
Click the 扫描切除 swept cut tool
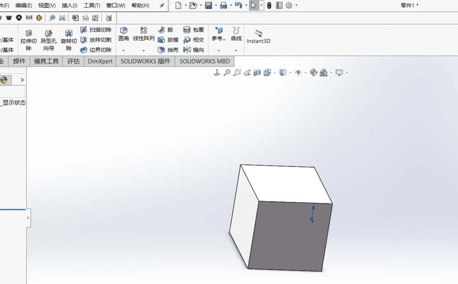point(96,30)
